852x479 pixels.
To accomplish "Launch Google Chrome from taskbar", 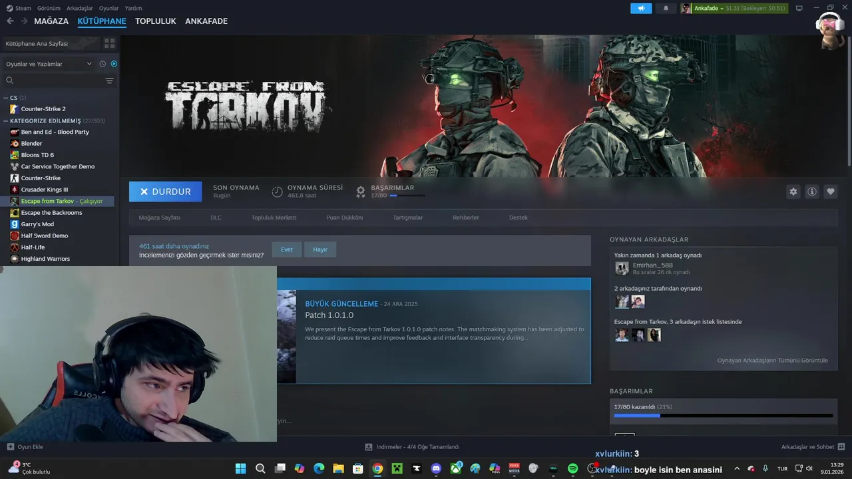I will tap(377, 468).
